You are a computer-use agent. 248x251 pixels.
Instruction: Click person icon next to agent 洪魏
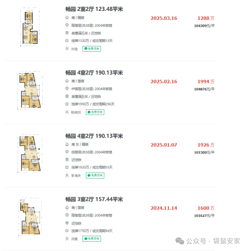tap(67, 239)
